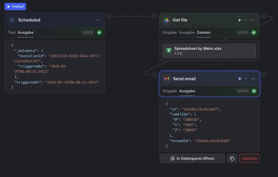Click the Scheduled node clock icon
The height and width of the screenshot is (177, 278).
[12, 20]
